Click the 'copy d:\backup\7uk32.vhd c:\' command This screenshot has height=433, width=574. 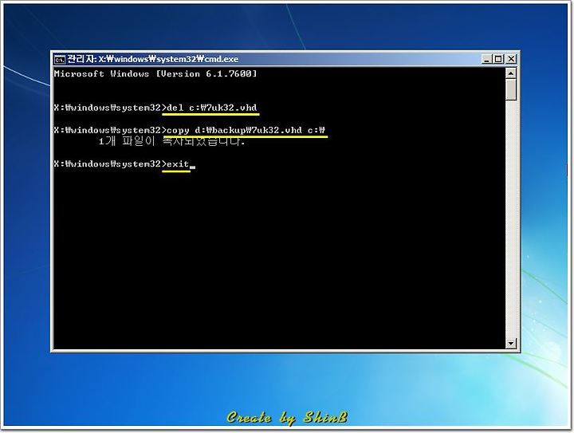(x=246, y=130)
